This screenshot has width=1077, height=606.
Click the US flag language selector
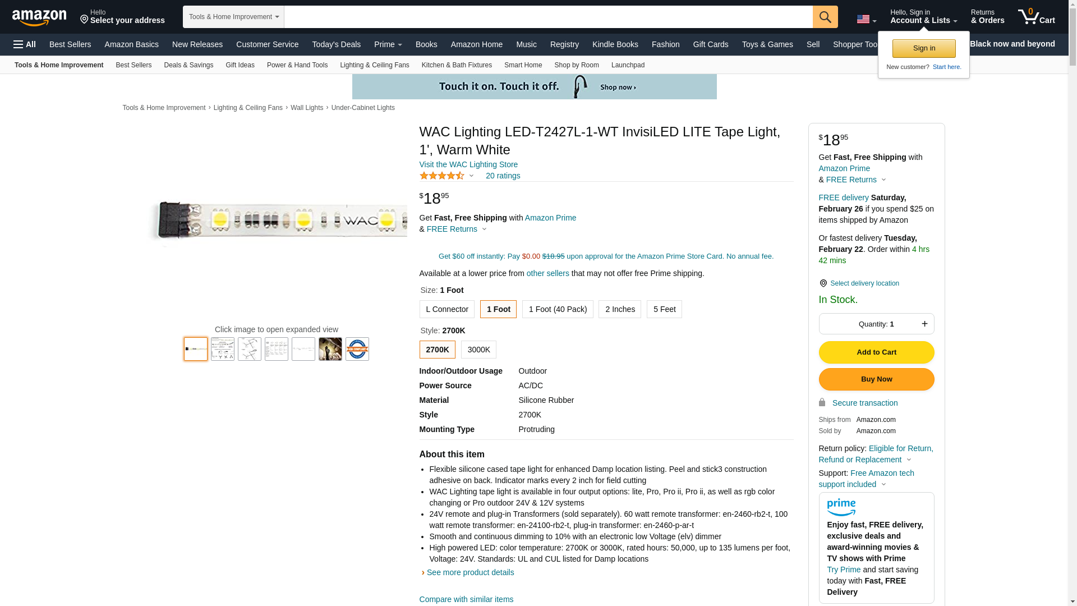point(866,19)
